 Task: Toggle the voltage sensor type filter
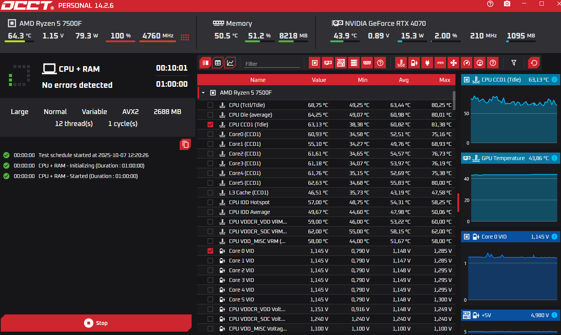(414, 63)
